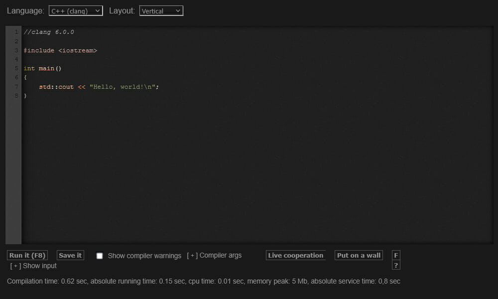The image size is (498, 299).
Task: Click on the int main() line
Action: click(42, 68)
